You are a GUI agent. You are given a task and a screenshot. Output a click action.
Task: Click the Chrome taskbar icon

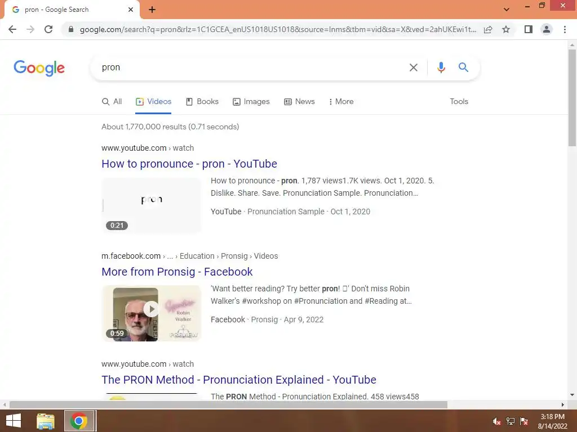click(79, 421)
